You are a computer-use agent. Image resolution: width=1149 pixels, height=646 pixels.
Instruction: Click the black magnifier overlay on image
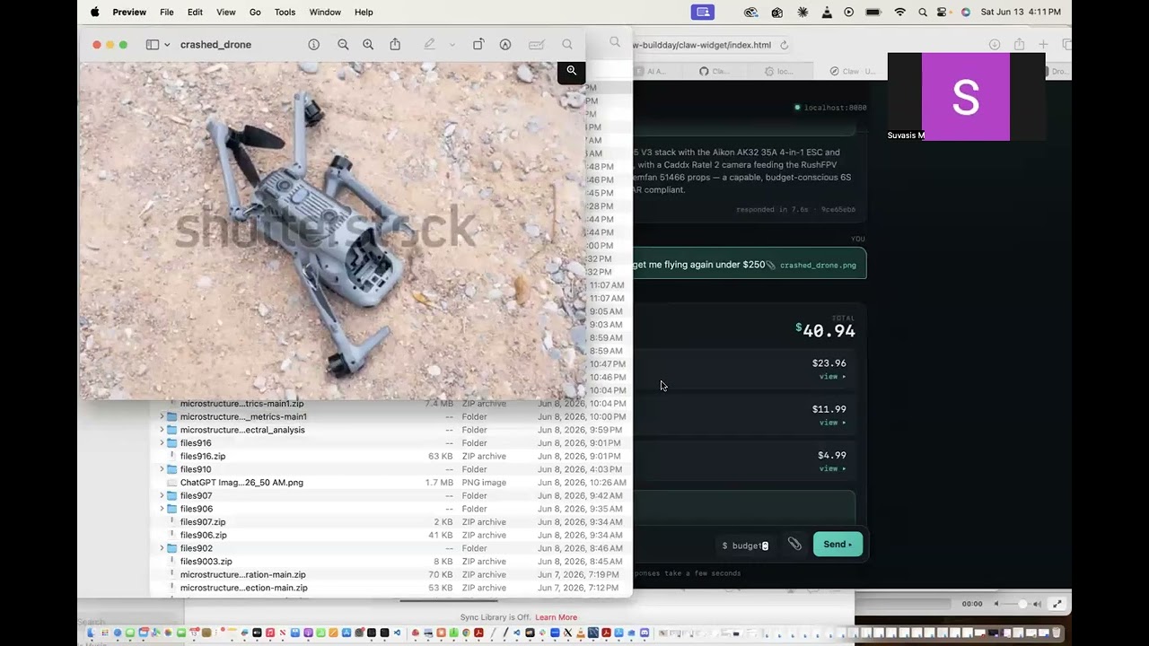click(x=572, y=71)
